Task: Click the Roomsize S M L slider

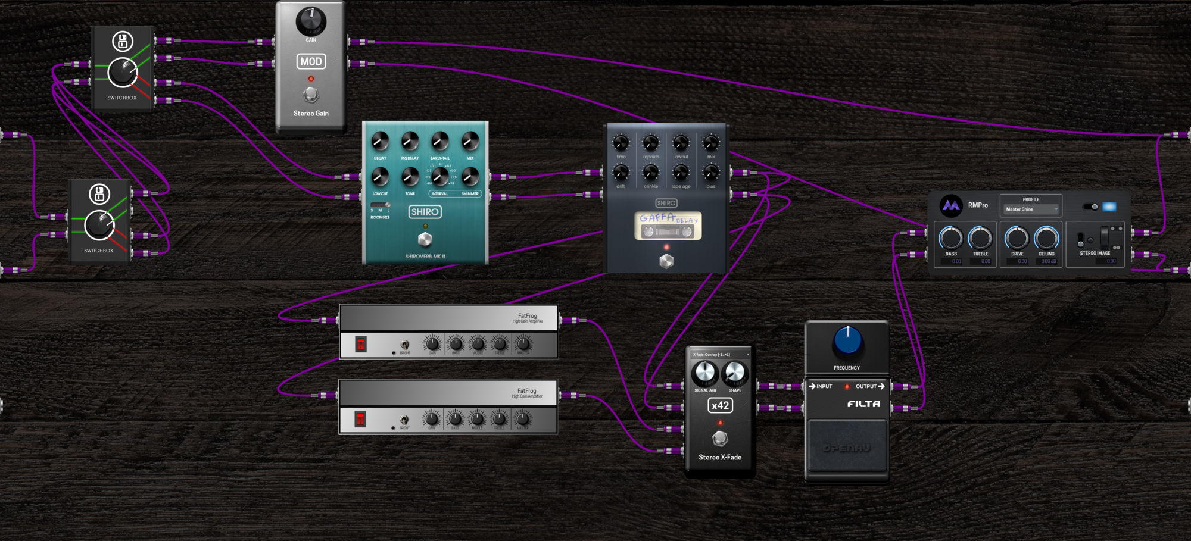Action: tap(380, 205)
